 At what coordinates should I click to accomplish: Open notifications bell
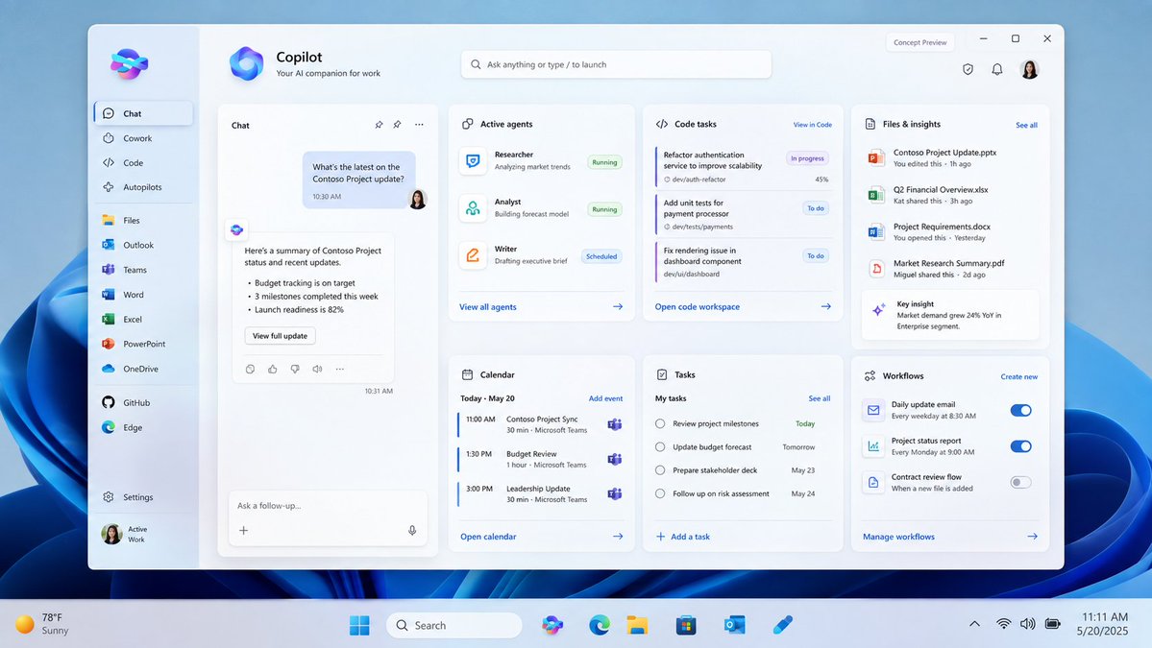pyautogui.click(x=997, y=69)
